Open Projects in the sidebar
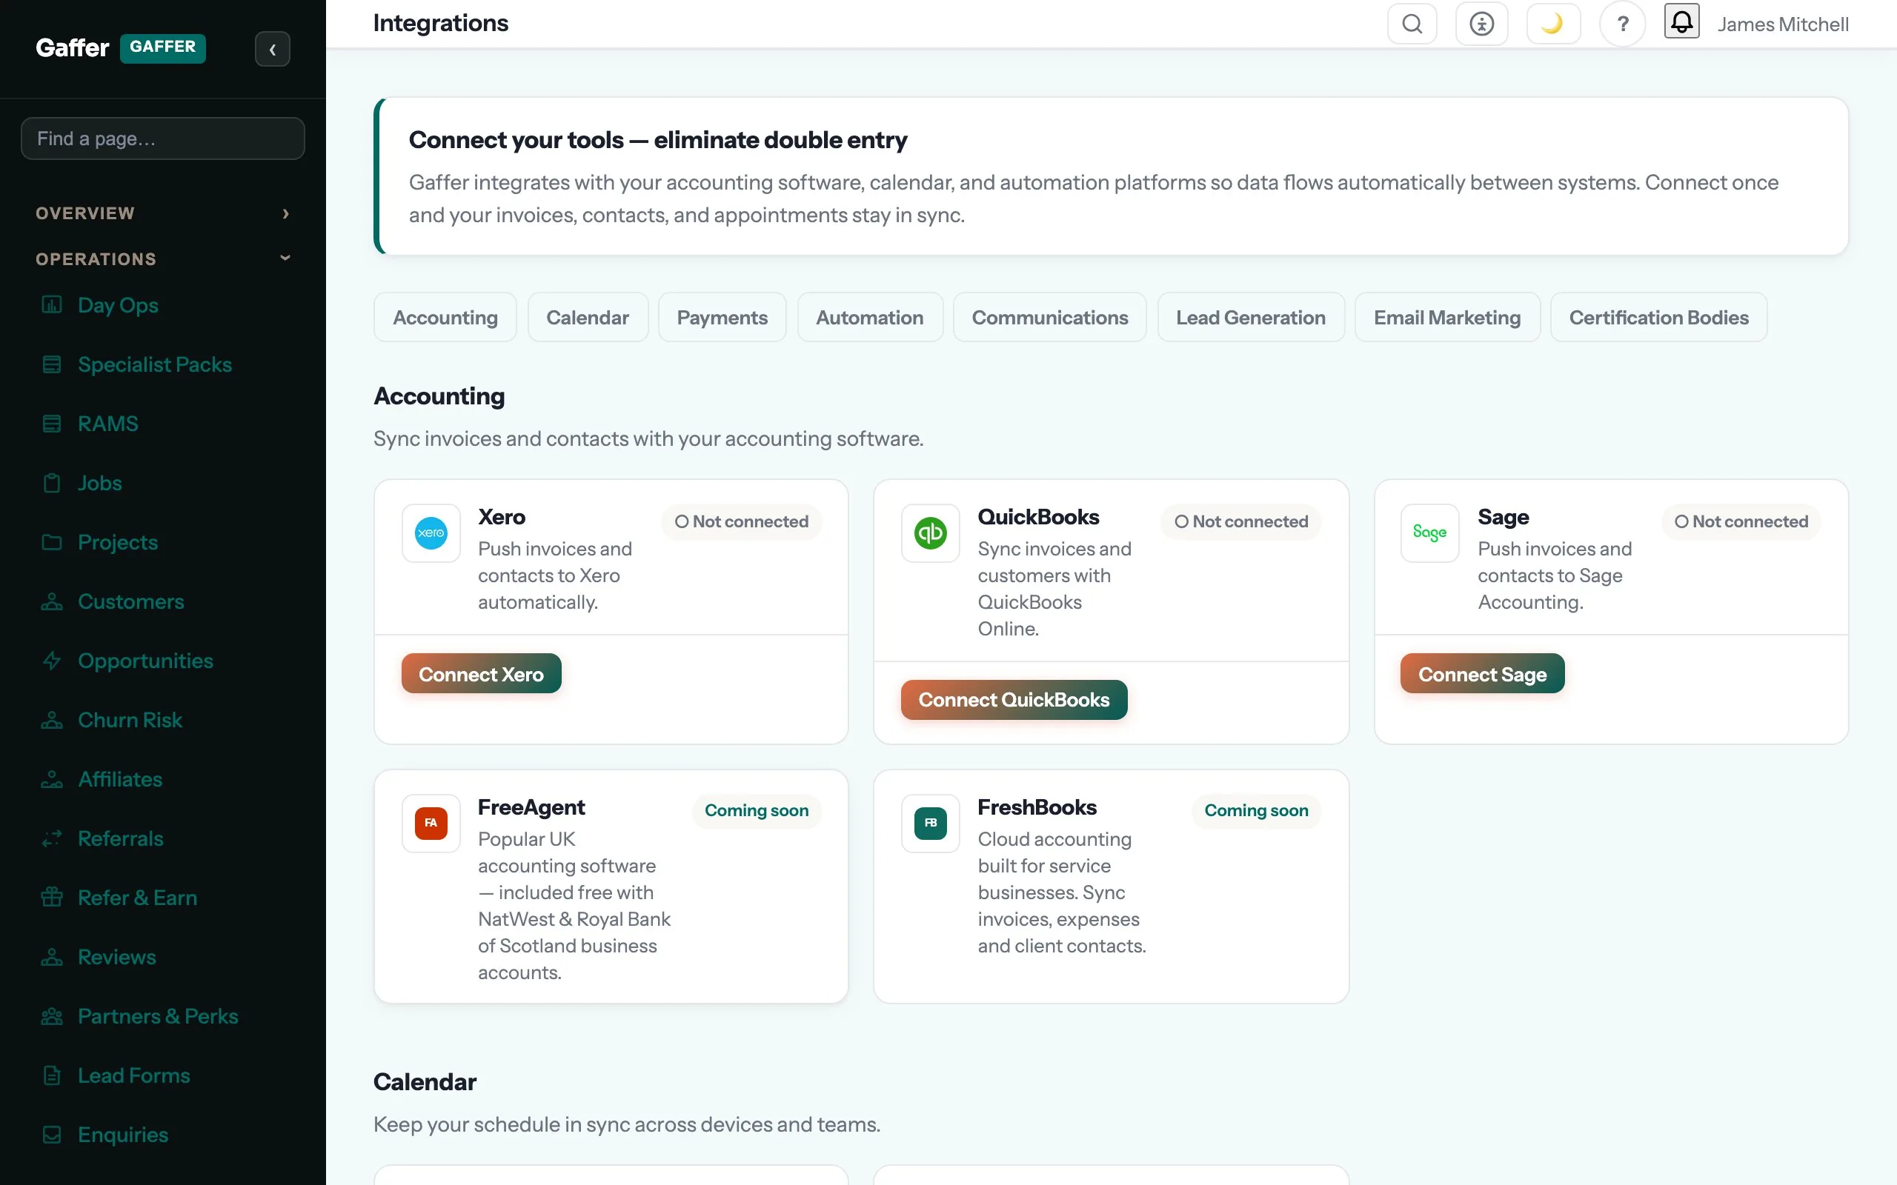 pyautogui.click(x=163, y=542)
